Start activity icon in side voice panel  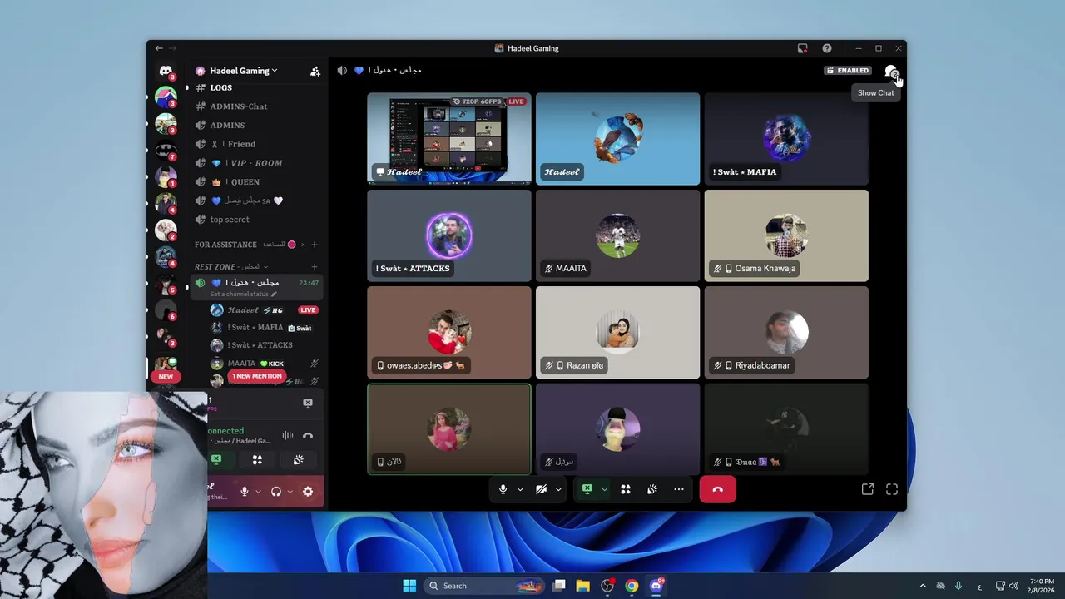pos(257,459)
